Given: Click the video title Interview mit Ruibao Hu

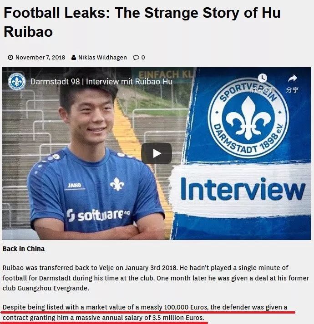Looking at the screenshot, I should pos(101,82).
